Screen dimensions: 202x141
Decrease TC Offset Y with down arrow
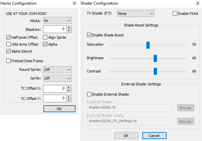tap(69, 100)
